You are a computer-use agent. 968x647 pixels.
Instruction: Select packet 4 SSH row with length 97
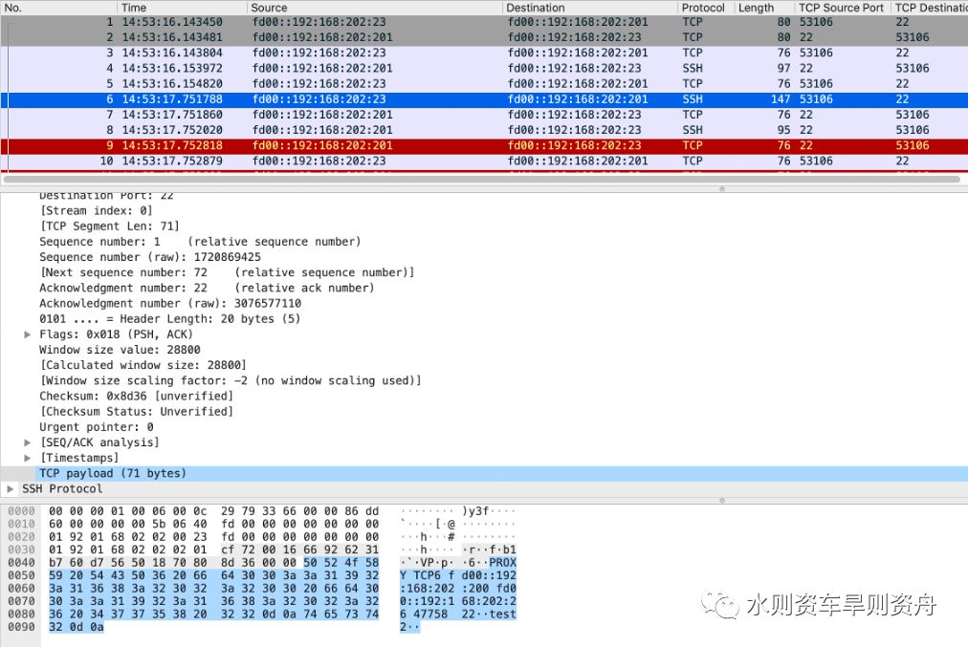coord(484,68)
